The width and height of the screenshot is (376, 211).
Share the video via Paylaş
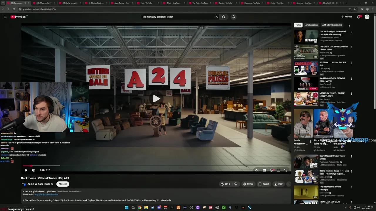(248, 184)
